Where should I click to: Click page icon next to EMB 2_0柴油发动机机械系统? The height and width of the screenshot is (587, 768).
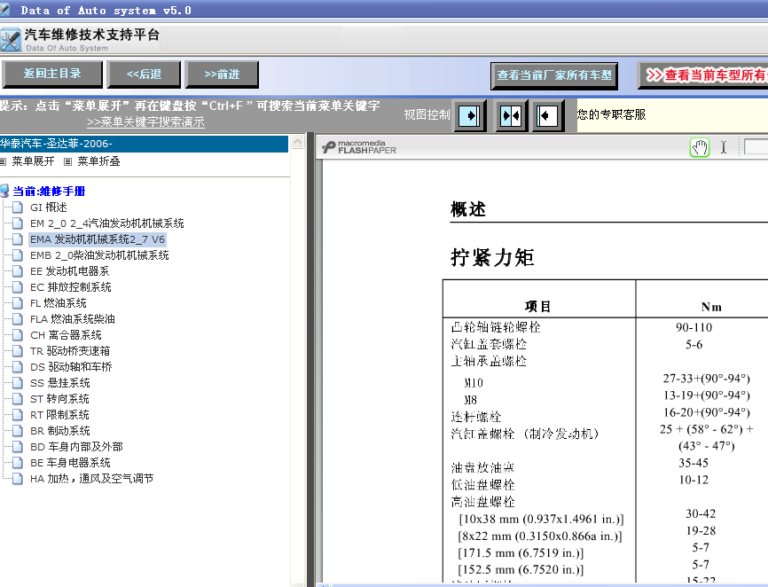tap(17, 255)
